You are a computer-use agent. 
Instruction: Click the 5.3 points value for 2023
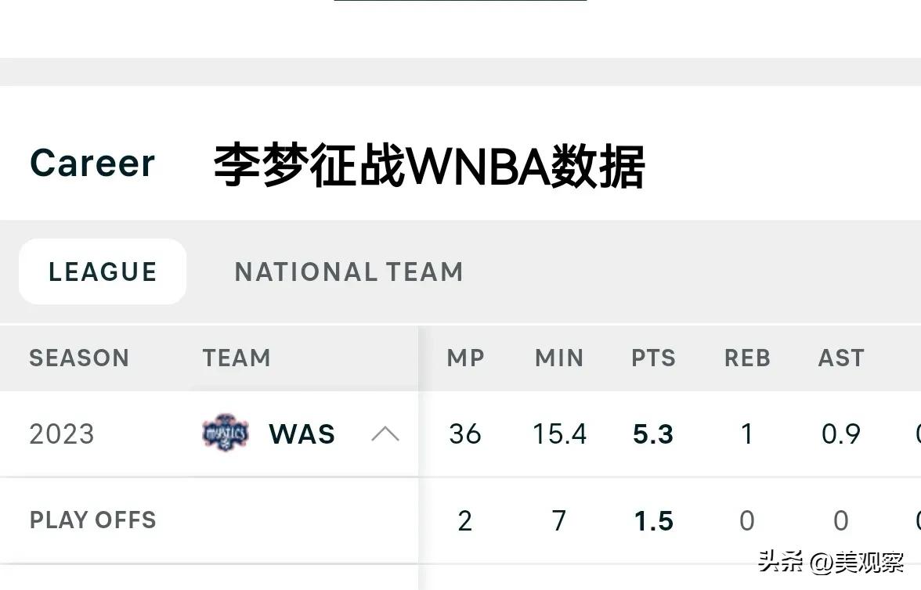coord(653,434)
